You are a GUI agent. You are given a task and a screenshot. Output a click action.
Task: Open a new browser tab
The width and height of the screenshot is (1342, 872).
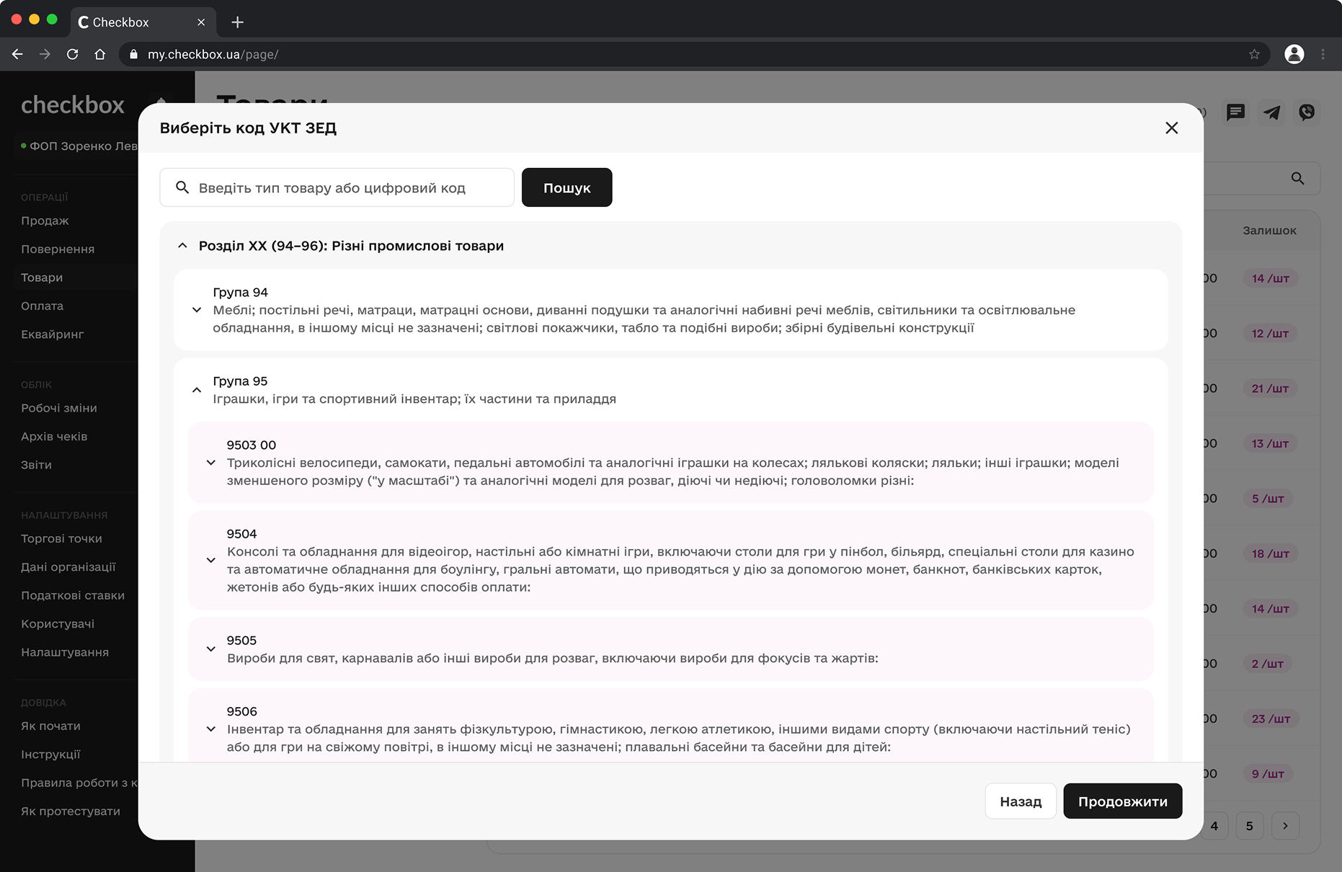237,22
